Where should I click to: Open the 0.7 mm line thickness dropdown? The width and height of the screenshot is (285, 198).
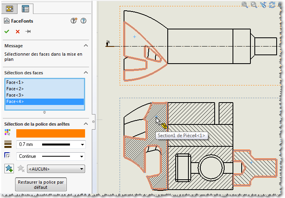point(82,144)
